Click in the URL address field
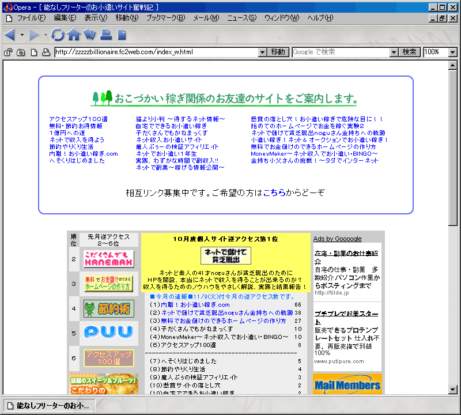Image resolution: width=461 pixels, height=415 pixels. tap(157, 52)
